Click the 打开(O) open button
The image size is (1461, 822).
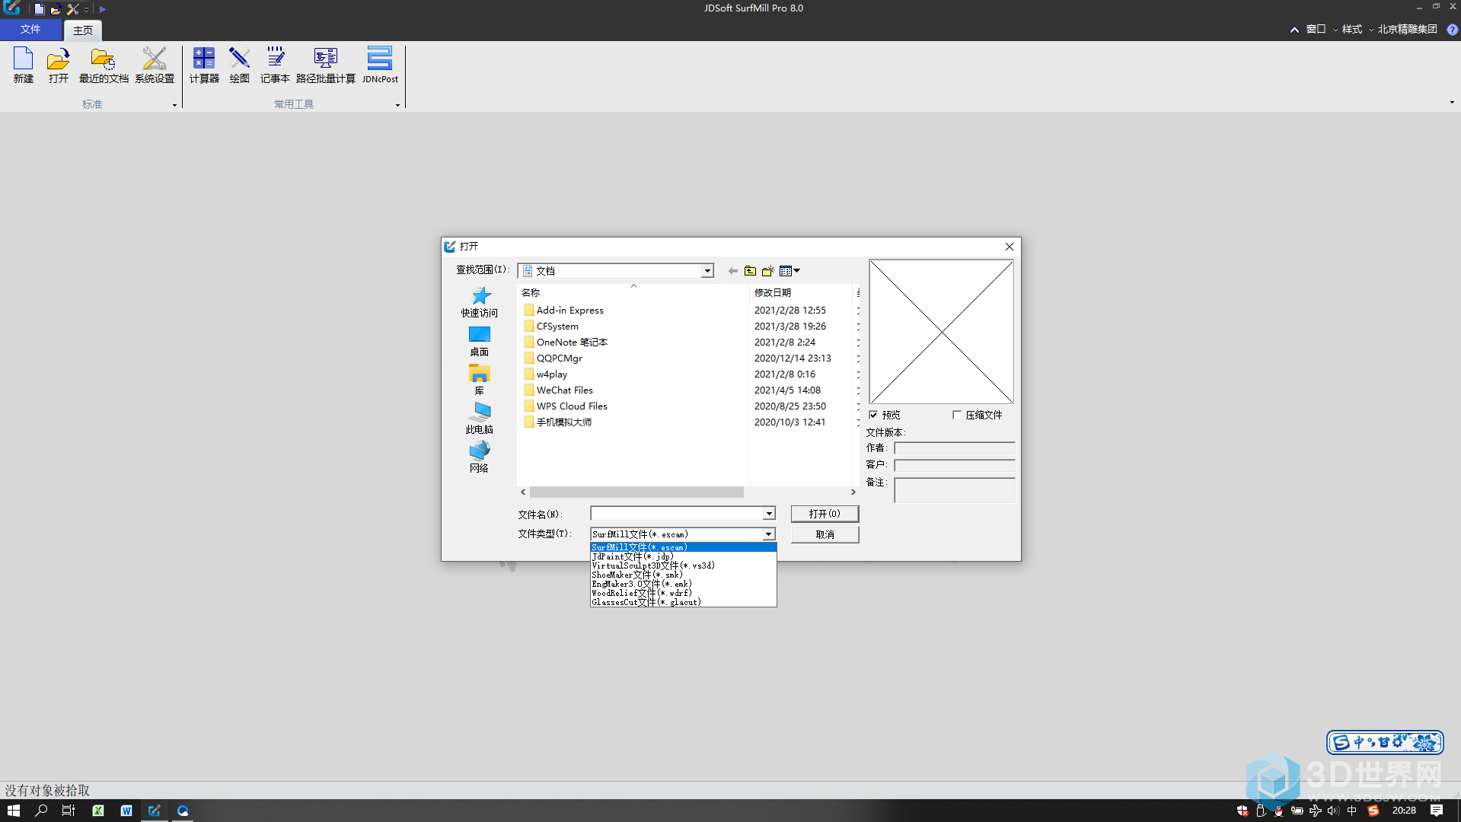pyautogui.click(x=825, y=514)
